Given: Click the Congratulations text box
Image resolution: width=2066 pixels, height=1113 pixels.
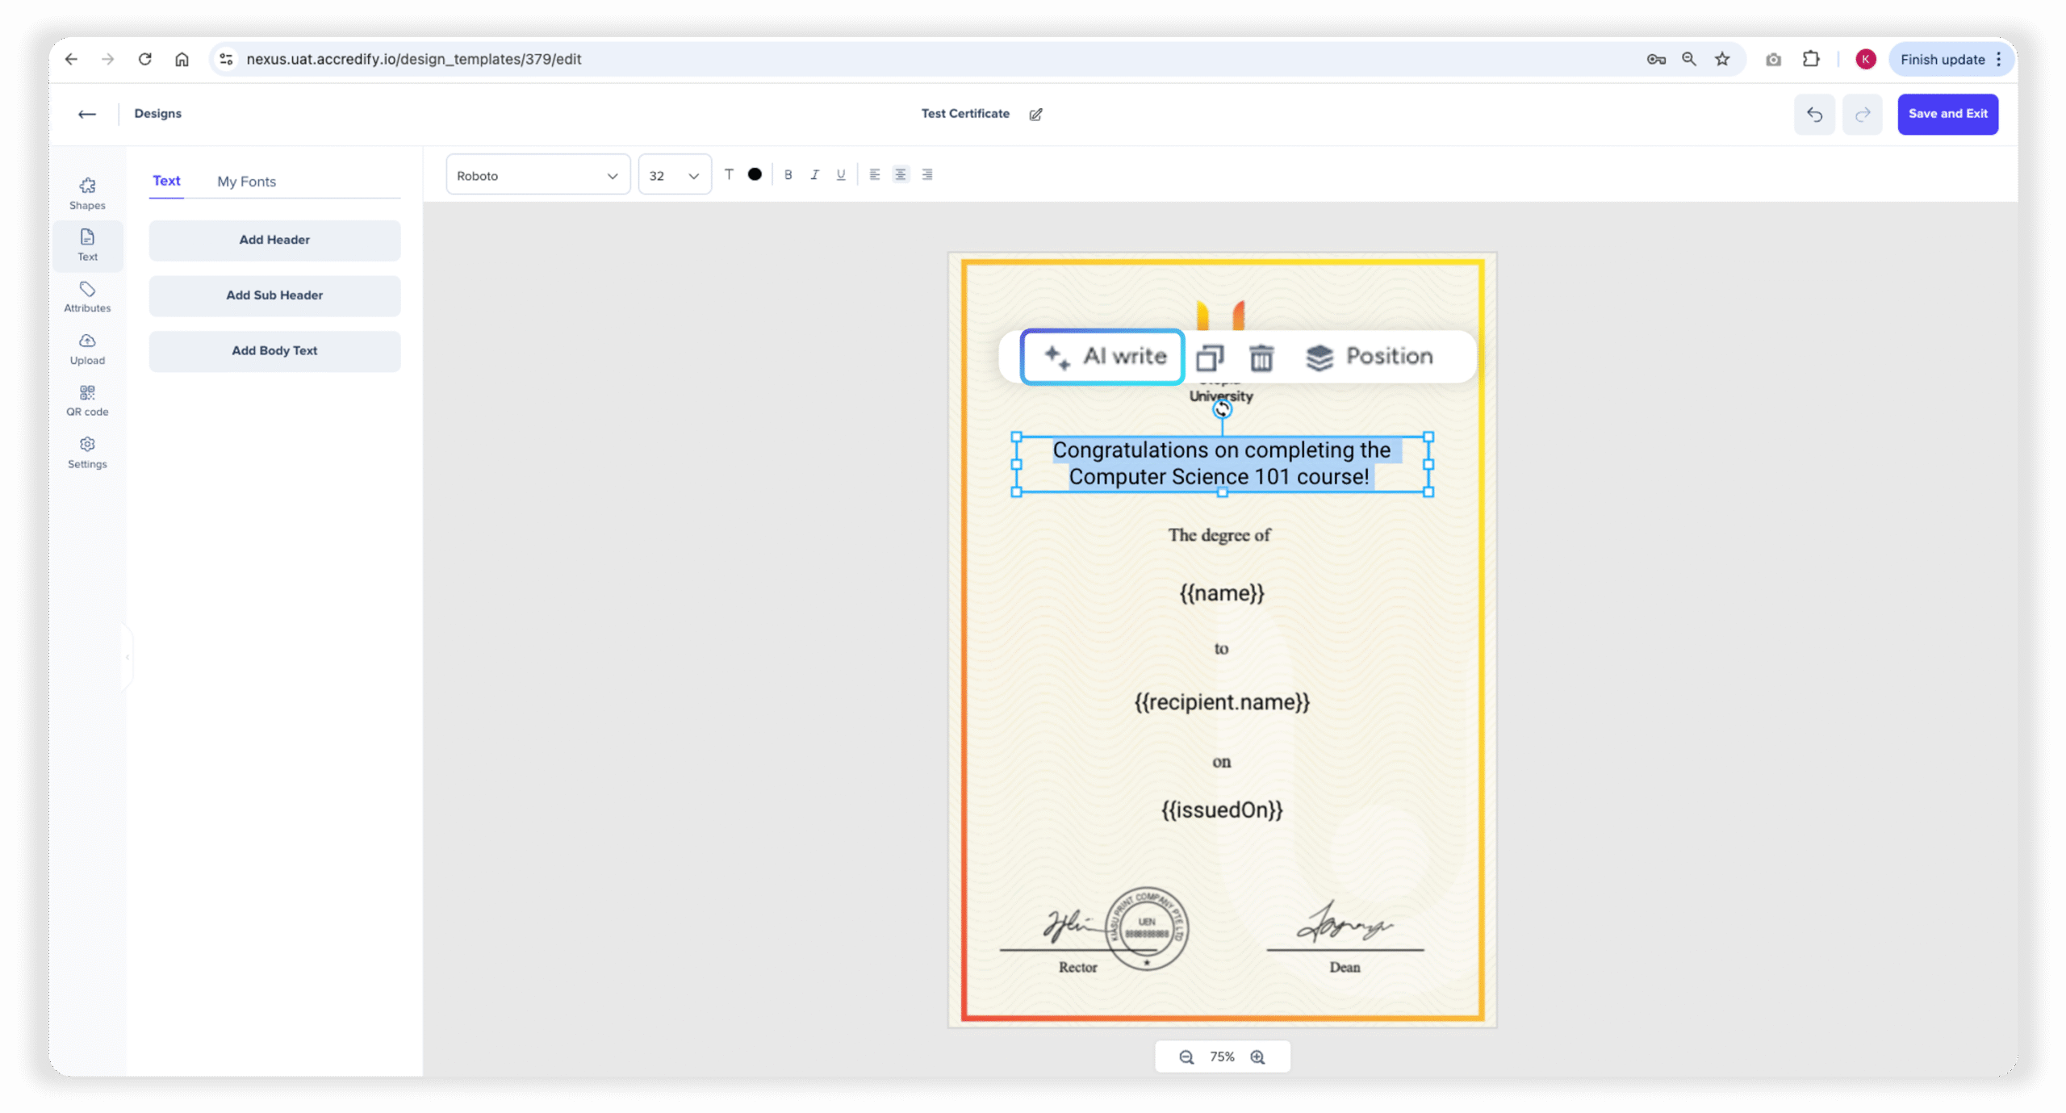Looking at the screenshot, I should coord(1222,464).
